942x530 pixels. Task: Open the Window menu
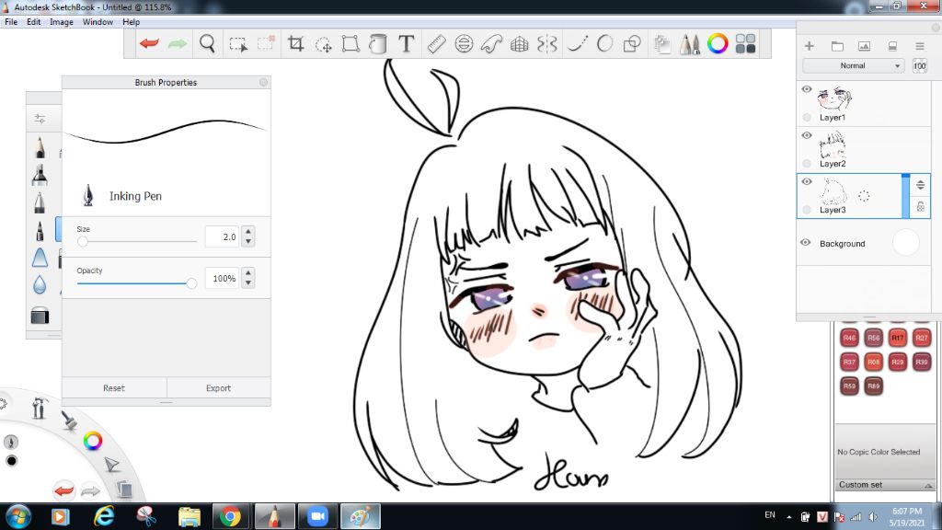point(98,22)
